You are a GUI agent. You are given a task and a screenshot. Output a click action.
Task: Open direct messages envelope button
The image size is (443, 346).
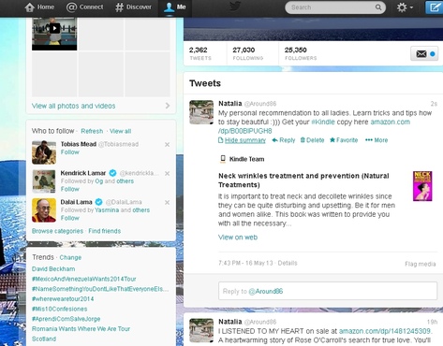pos(424,54)
